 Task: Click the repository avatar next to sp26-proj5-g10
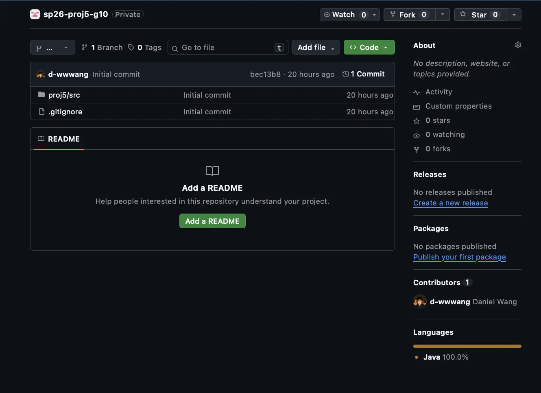tap(35, 14)
